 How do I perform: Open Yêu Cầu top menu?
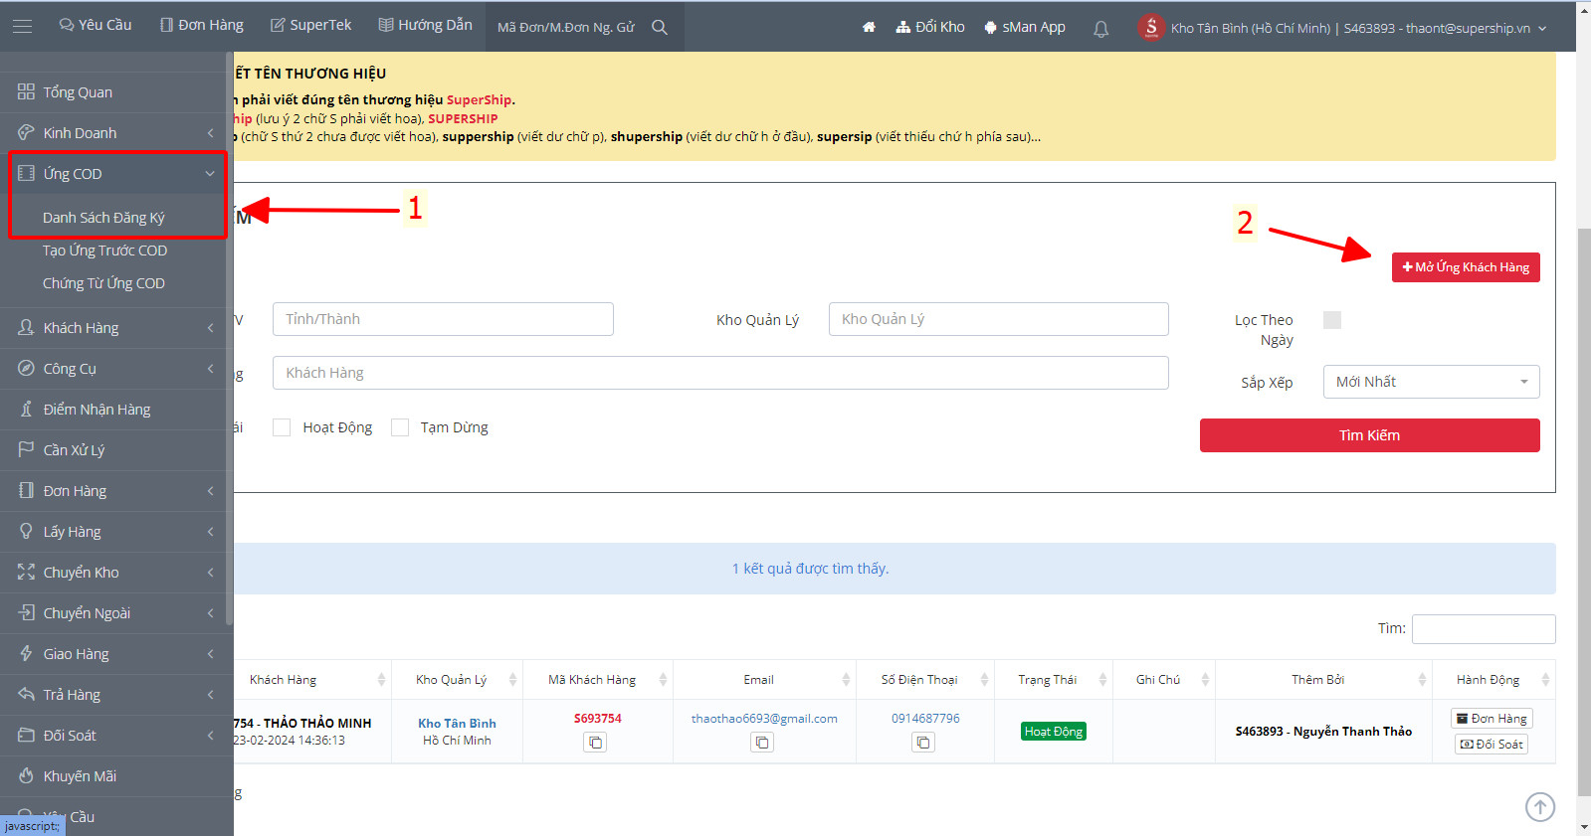(x=96, y=25)
